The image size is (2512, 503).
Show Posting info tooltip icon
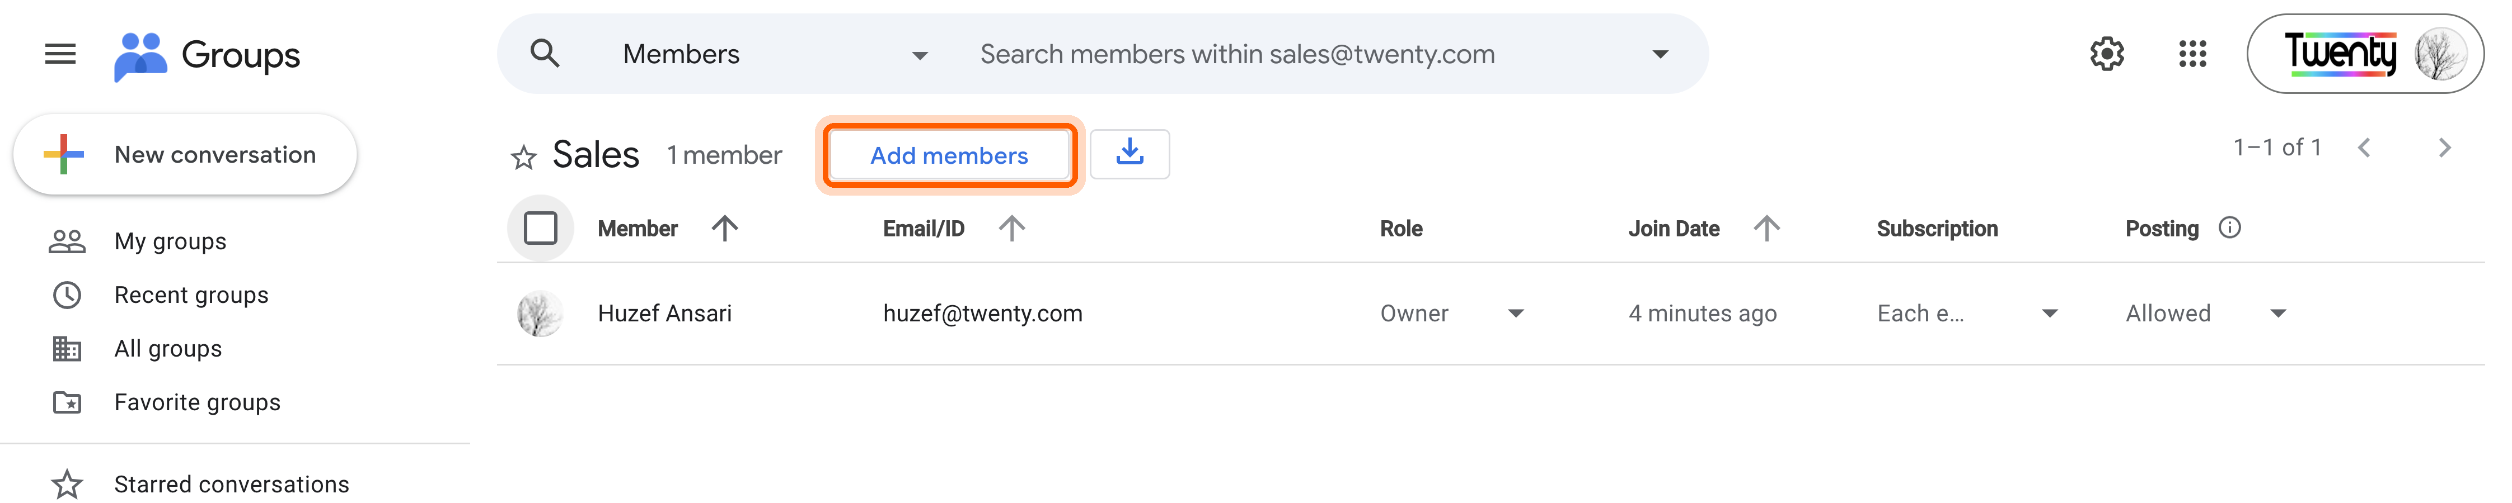pos(2229,227)
